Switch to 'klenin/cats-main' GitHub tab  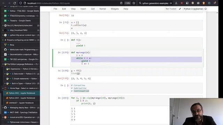click(21, 50)
